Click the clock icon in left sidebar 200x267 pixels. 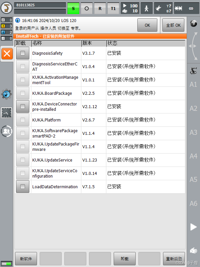[6, 112]
